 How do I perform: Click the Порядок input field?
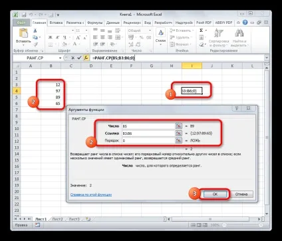(148, 141)
